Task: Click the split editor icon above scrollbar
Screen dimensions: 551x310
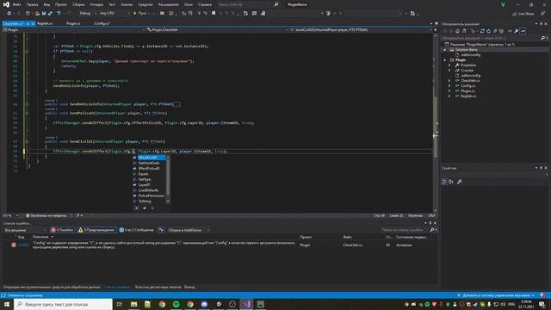Action: point(436,30)
